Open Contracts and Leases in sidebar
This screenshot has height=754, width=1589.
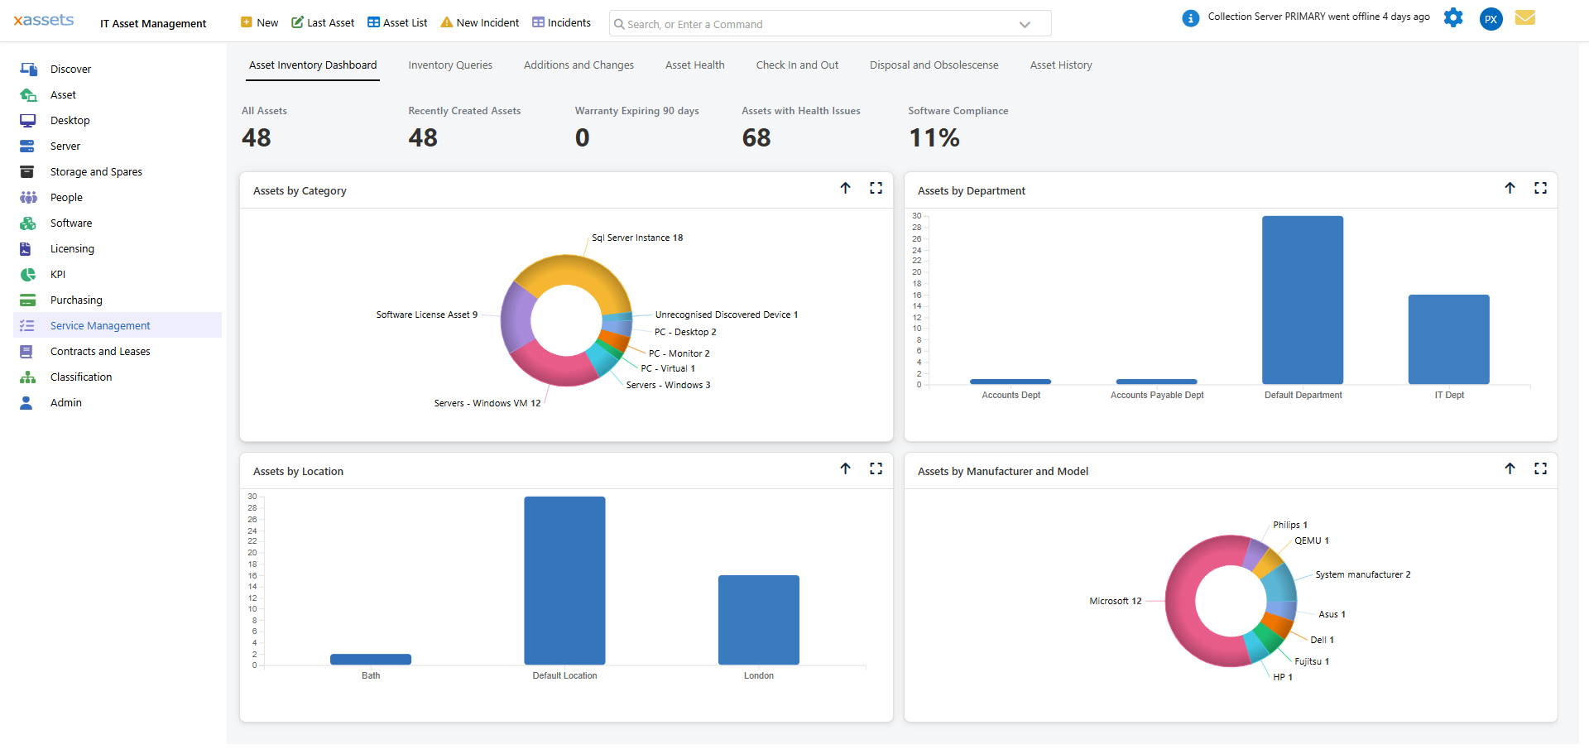tap(100, 352)
